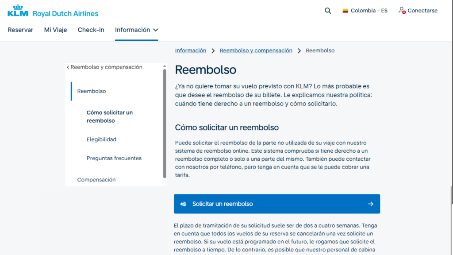Click the sidebar scroll-up arrow
The height and width of the screenshot is (255, 453).
coord(165,66)
